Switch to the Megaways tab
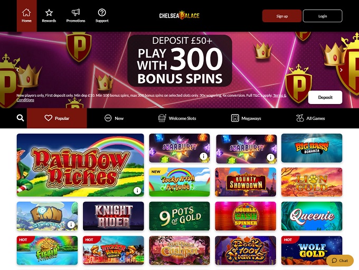Viewport: 359px width, 270px height. pos(246,118)
